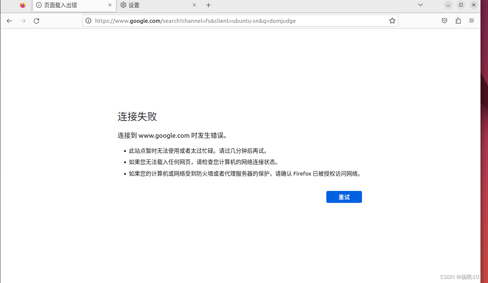This screenshot has height=283, width=488.
Task: Switch to the 设置 tab
Action: [x=159, y=5]
